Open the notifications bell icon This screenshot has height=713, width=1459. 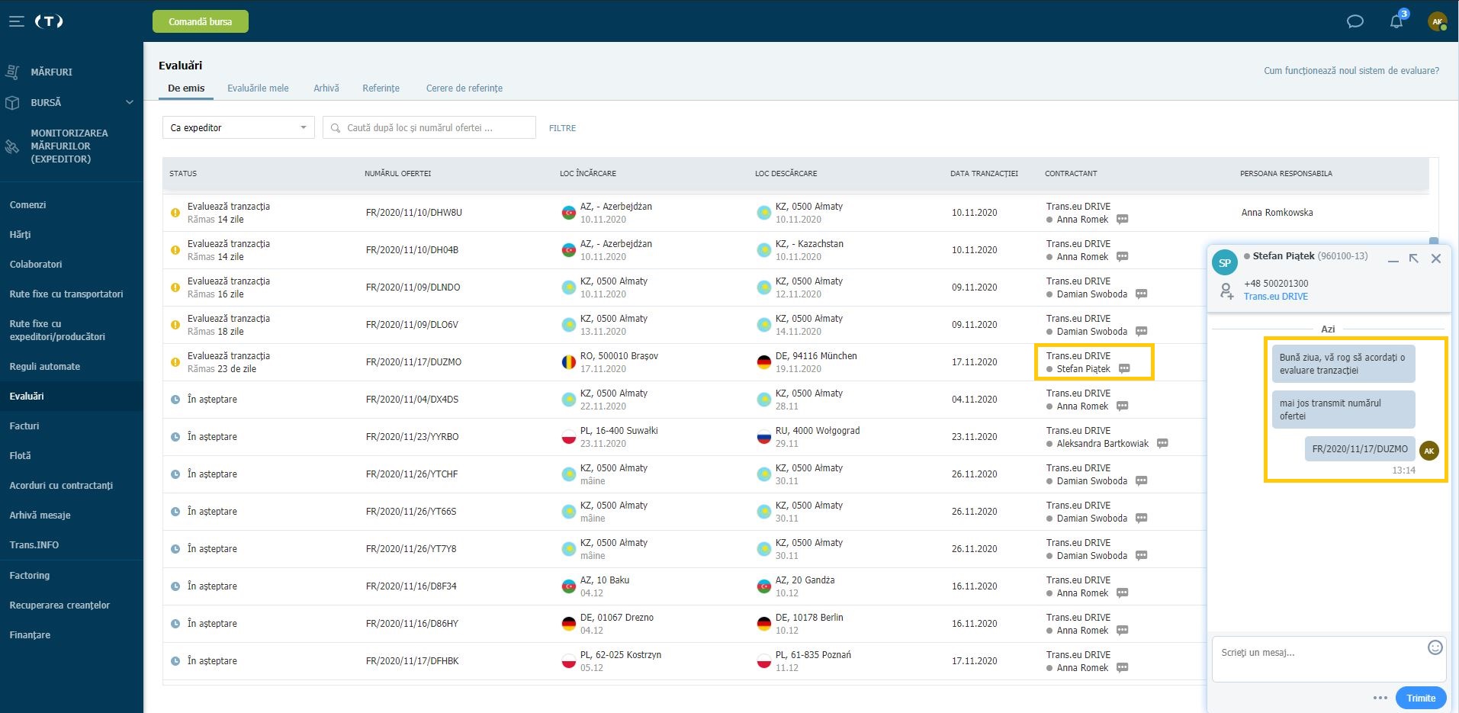click(x=1396, y=21)
